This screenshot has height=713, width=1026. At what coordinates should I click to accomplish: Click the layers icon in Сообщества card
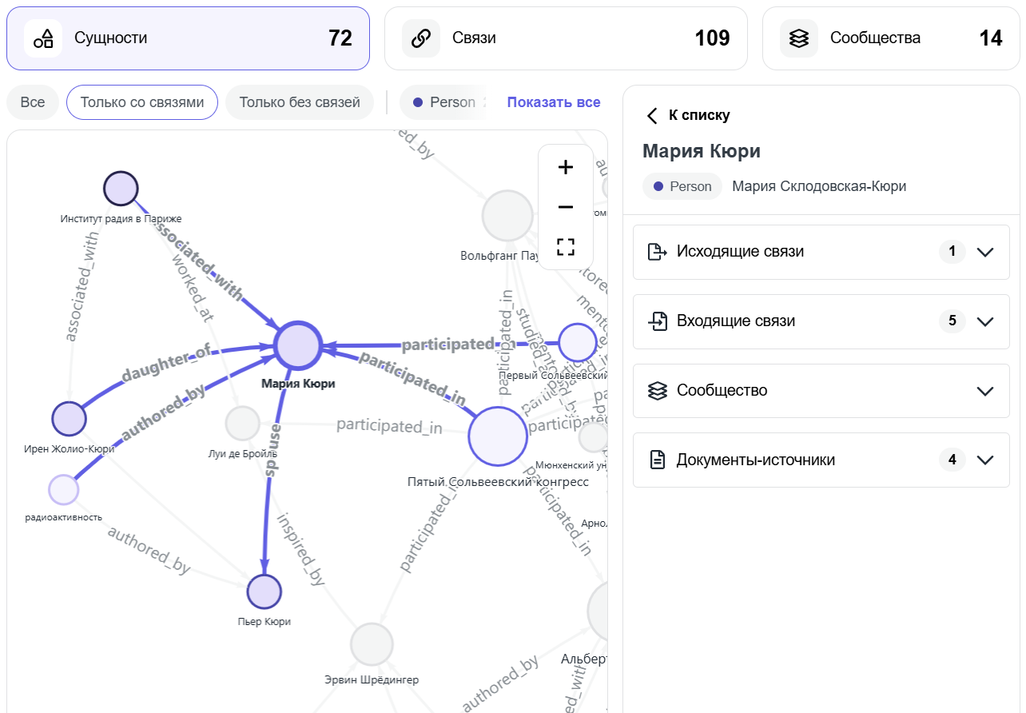pos(798,38)
